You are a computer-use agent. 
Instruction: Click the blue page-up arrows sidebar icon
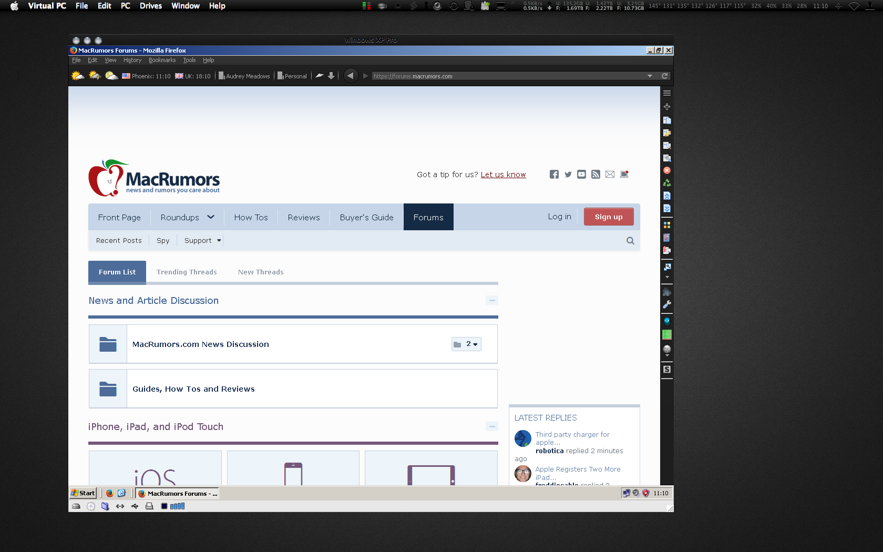click(x=667, y=196)
